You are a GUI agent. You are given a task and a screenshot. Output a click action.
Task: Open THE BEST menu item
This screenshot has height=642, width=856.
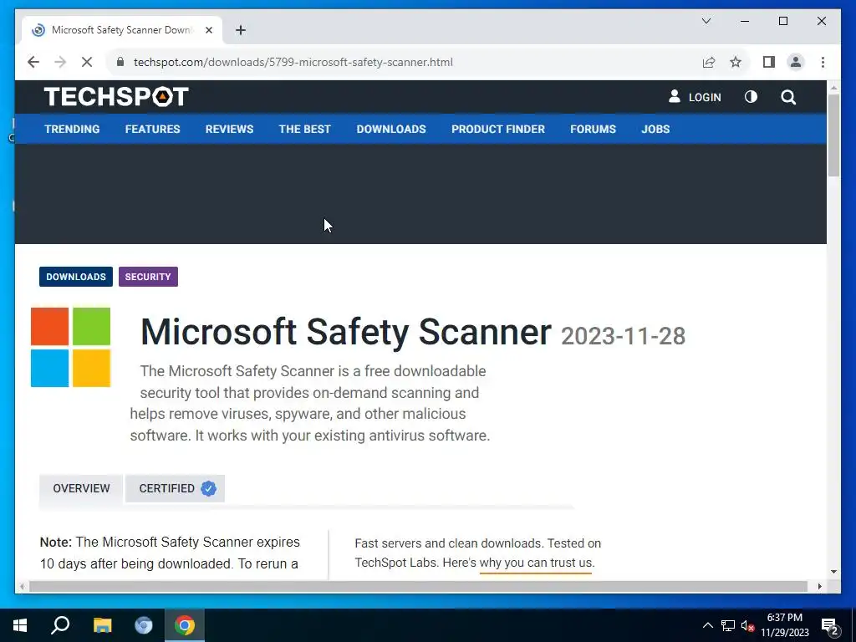304,130
